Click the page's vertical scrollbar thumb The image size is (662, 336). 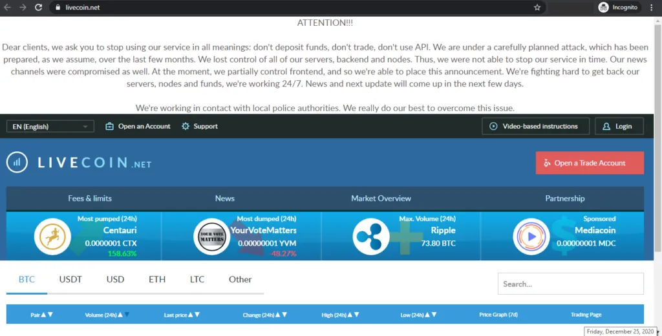point(657,137)
